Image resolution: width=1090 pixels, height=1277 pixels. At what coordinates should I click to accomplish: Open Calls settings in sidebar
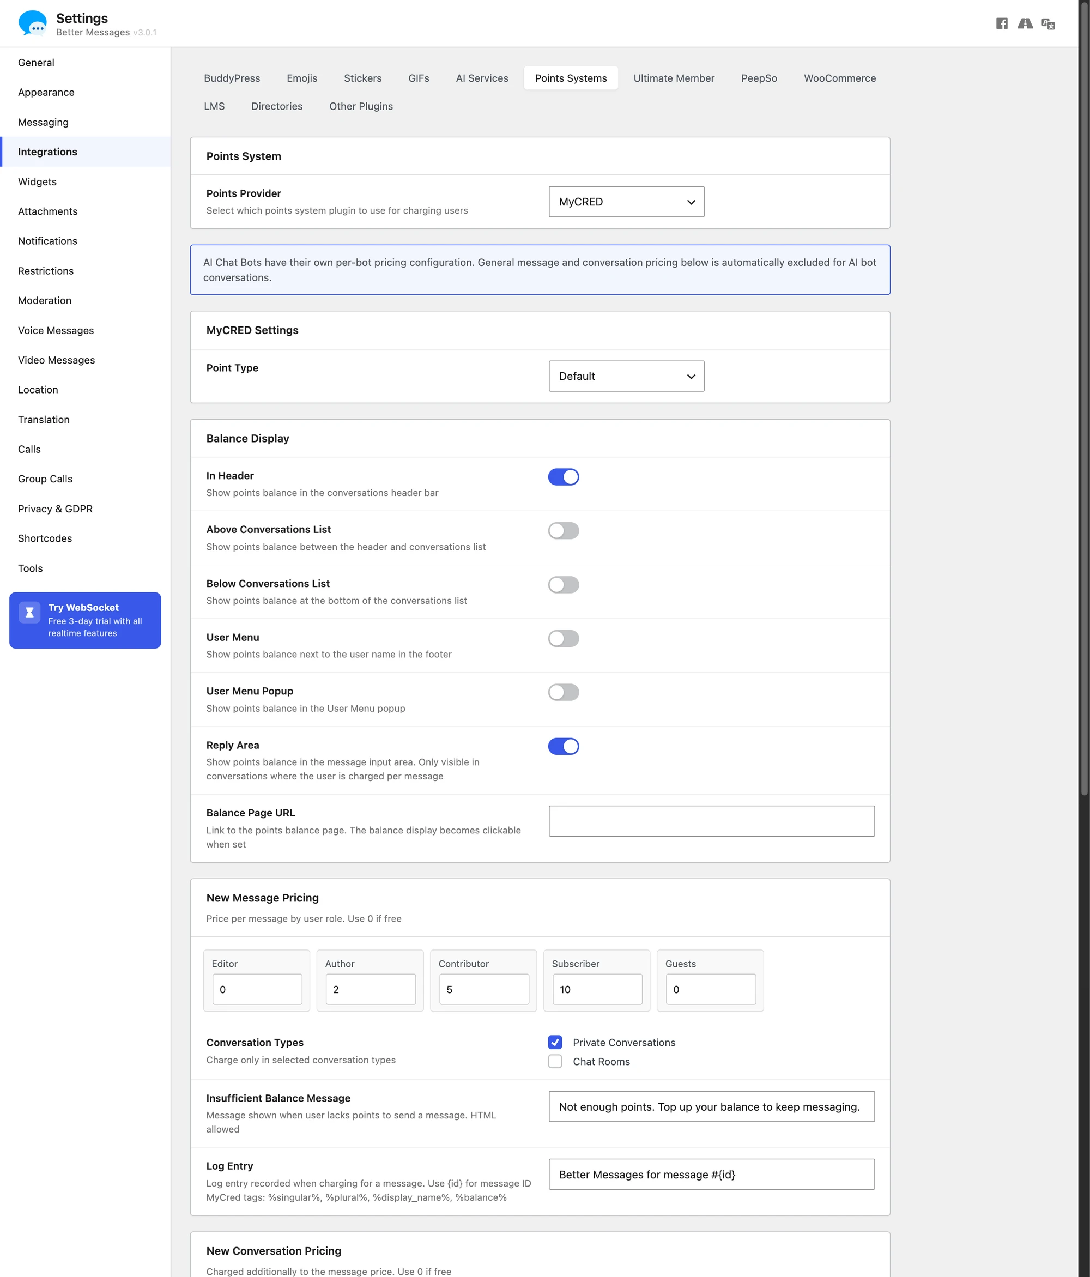(85, 449)
